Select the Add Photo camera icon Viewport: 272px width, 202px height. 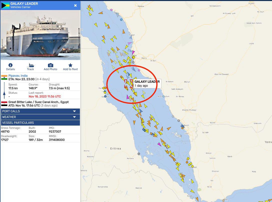[x=50, y=65]
